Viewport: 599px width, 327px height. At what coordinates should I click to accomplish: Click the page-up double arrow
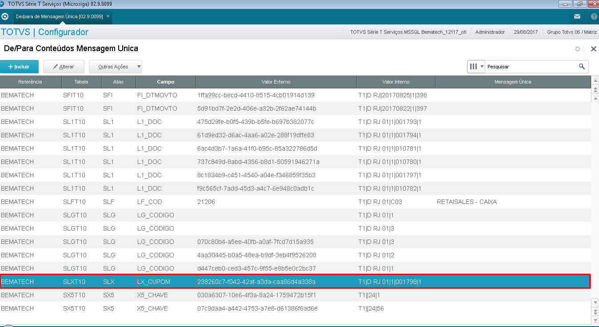coord(595,89)
